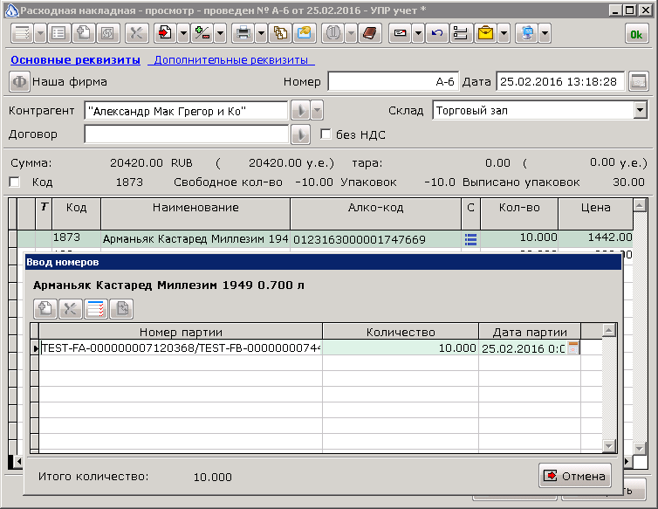
Task: Switch to Основные реквизиты tab
Action: click(x=76, y=60)
